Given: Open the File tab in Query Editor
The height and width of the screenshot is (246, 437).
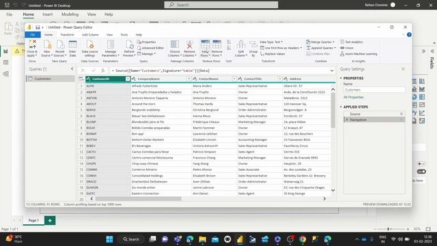Looking at the screenshot, I should click(33, 35).
